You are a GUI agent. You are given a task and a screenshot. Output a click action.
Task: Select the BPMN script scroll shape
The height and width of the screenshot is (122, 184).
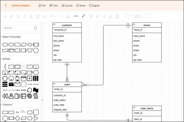pyautogui.click(x=36, y=96)
